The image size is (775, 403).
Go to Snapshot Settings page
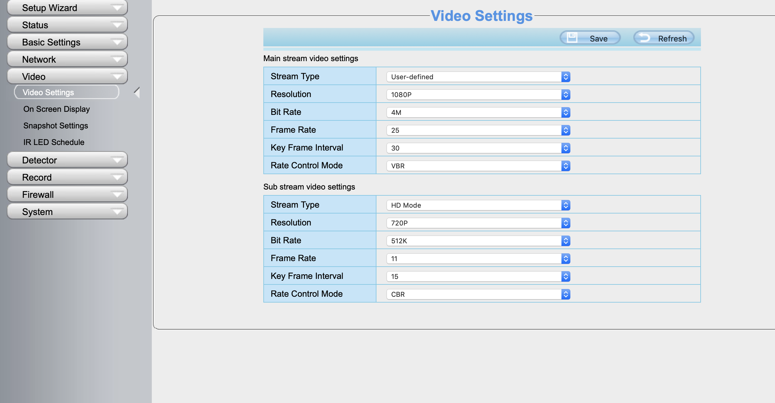[56, 126]
